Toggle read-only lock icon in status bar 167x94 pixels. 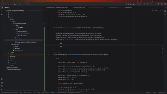165,93
